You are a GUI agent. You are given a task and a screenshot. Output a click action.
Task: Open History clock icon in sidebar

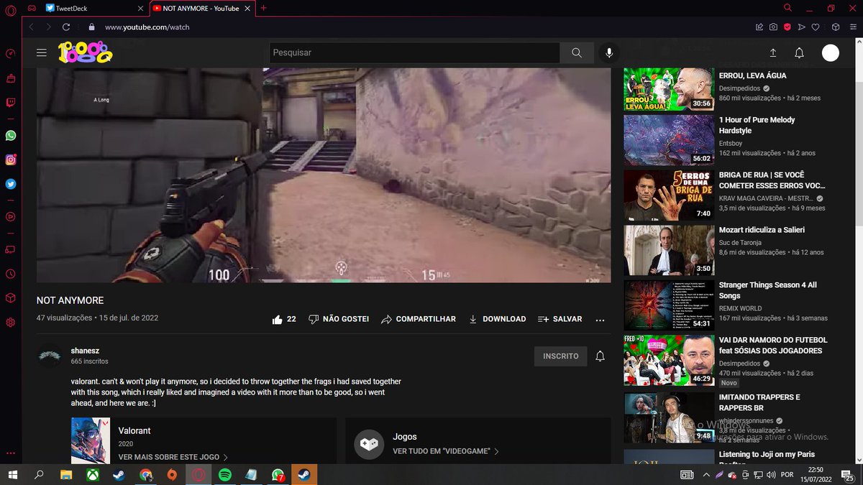[10, 274]
